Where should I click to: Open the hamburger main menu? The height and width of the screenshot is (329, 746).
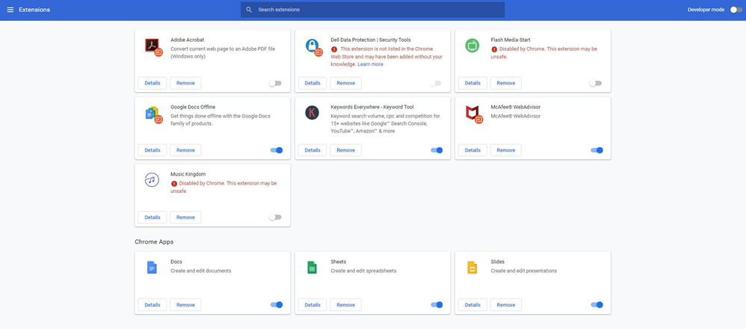(x=10, y=10)
